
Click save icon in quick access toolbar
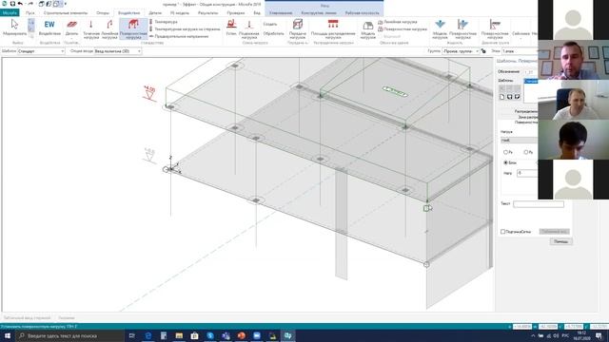(12, 4)
